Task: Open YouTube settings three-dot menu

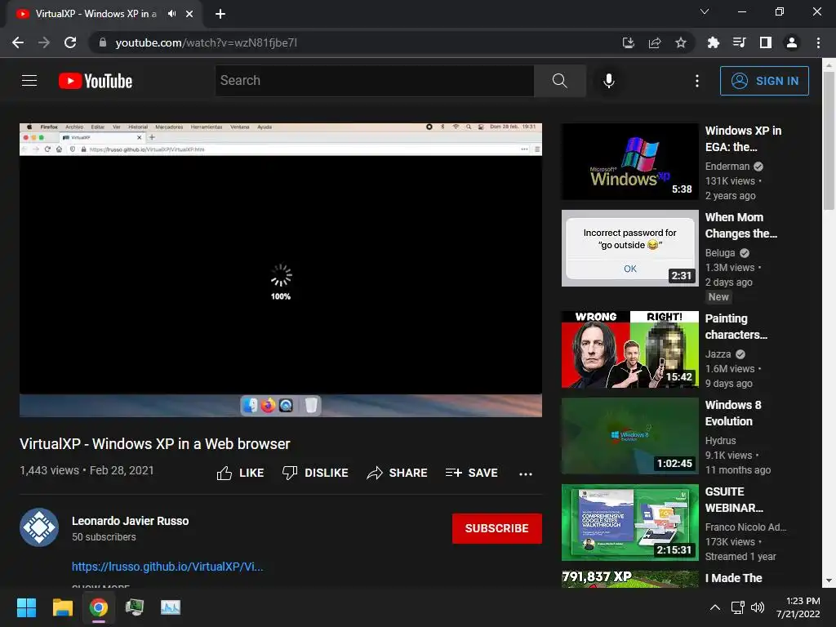Action: 696,81
